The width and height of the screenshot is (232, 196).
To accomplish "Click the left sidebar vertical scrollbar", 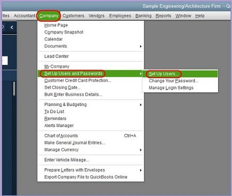I will coord(14,88).
